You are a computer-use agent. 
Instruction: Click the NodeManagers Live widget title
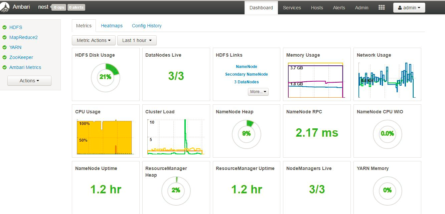[309, 168]
